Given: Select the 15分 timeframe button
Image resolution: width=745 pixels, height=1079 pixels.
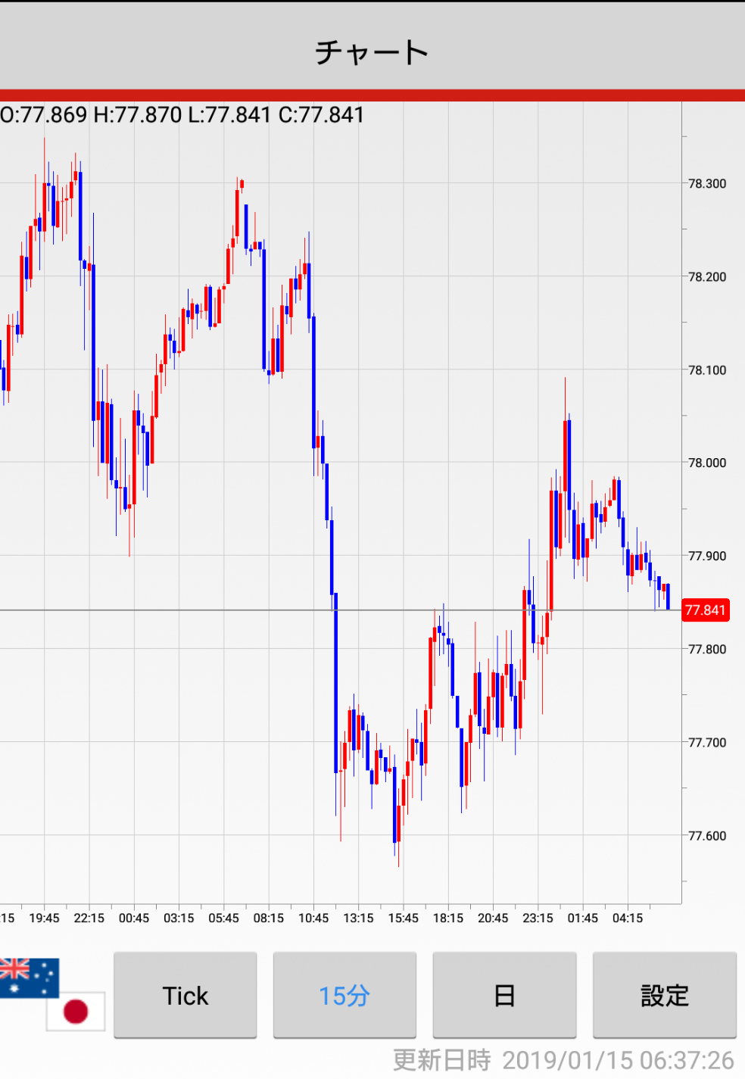Looking at the screenshot, I should (344, 995).
